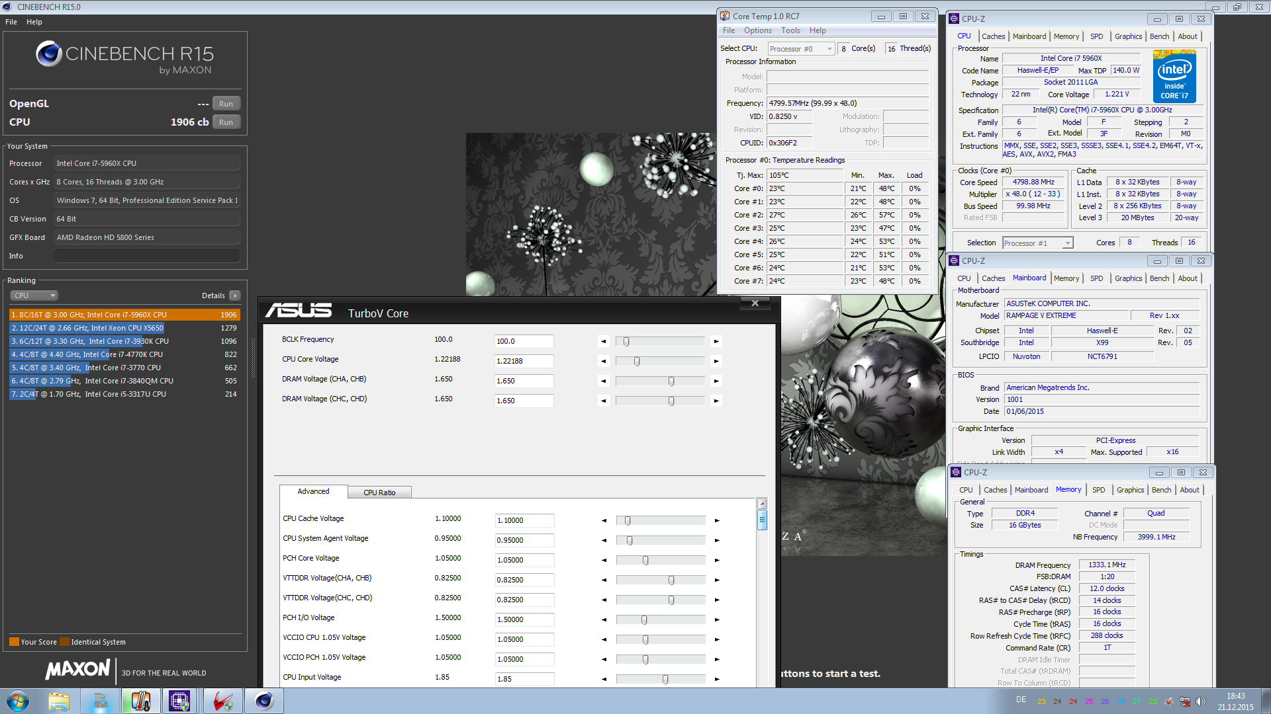Open Caches tab in CPU-Z processor window
This screenshot has width=1271, height=714.
tap(993, 36)
